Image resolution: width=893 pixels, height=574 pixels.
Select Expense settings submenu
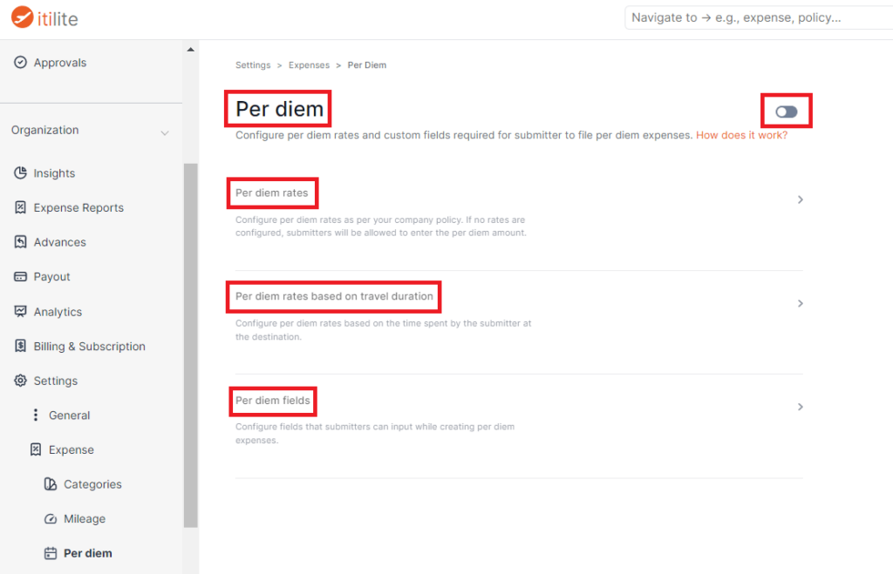pos(72,450)
